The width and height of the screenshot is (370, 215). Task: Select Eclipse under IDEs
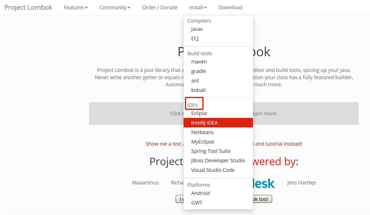[x=199, y=113]
